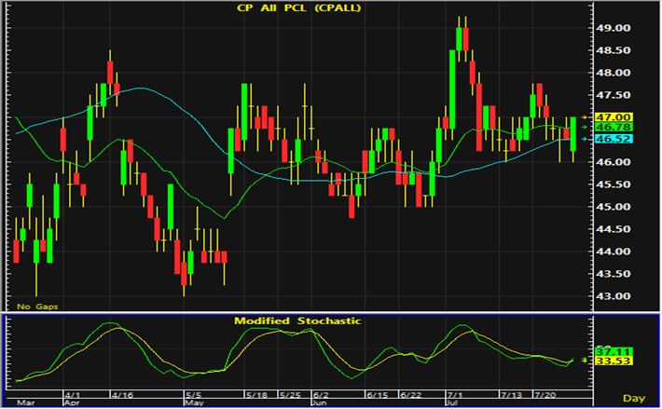Click the cyan arrow beside the 46.52 box
This screenshot has height=409, width=662.
tap(585, 139)
